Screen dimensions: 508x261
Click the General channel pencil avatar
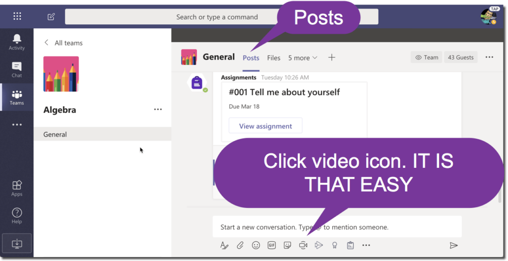point(189,57)
